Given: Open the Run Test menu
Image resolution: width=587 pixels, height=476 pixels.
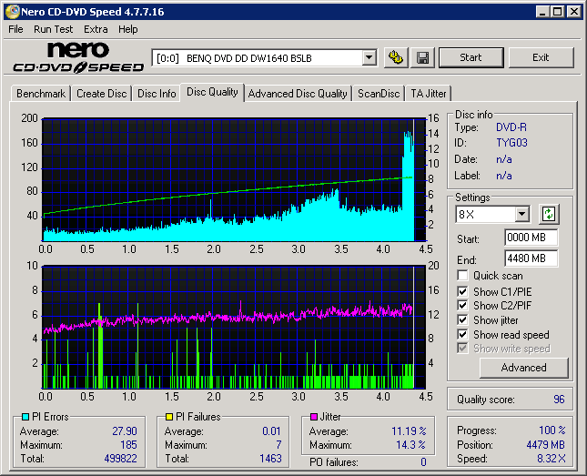Looking at the screenshot, I should click(53, 29).
